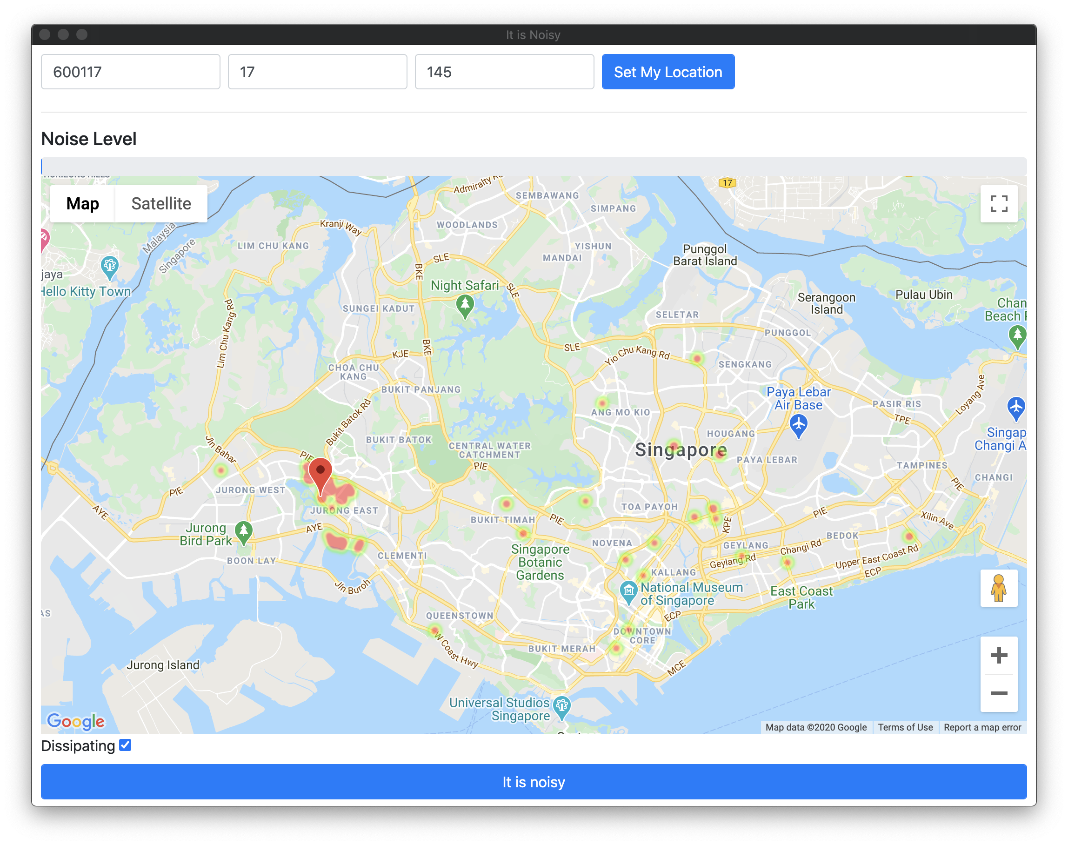This screenshot has width=1068, height=845.
Task: Select the Night Safari park marker
Action: point(464,306)
